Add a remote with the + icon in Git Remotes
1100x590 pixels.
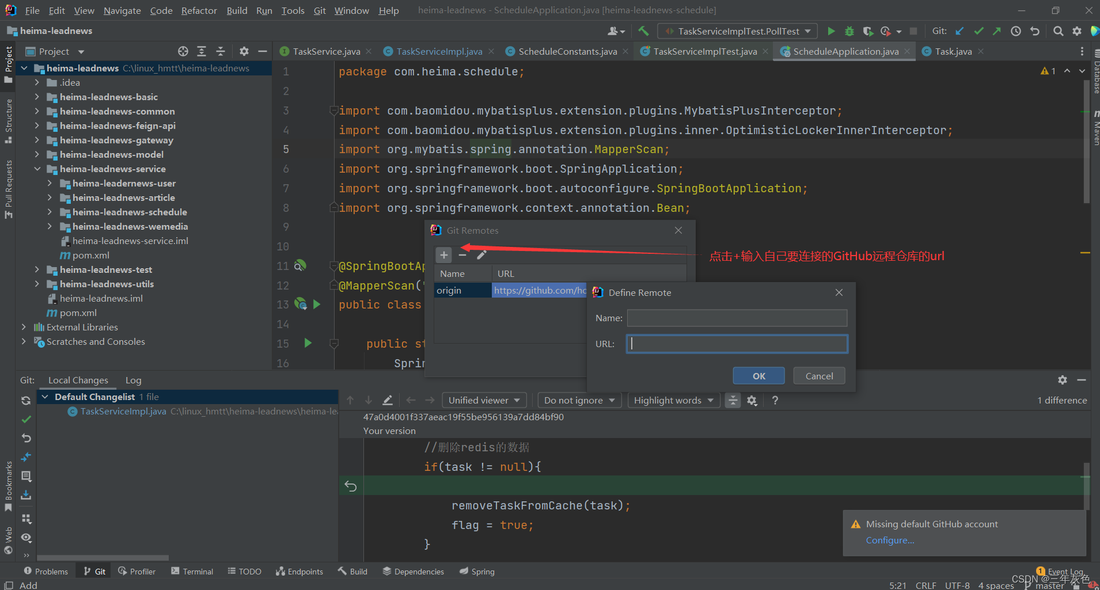443,254
